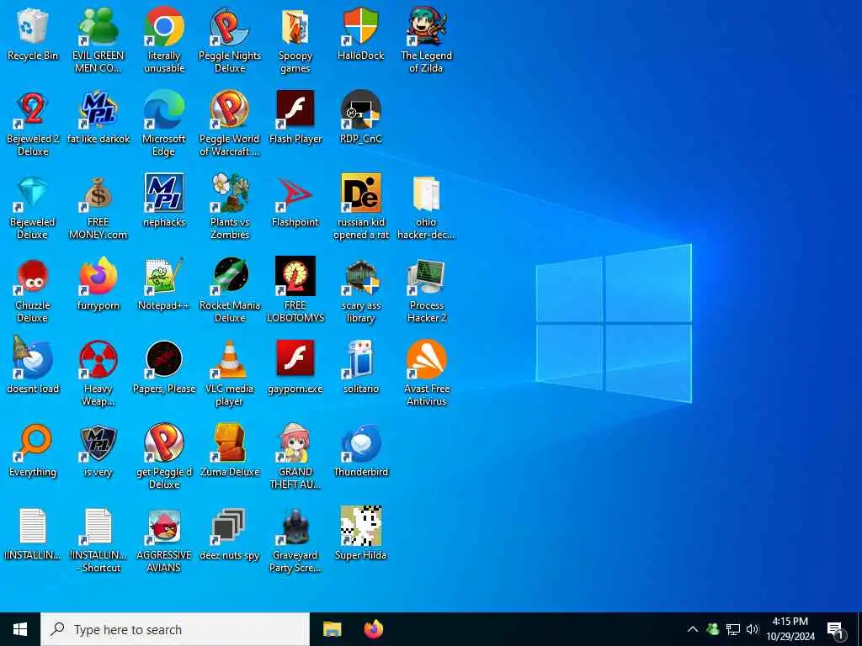Click the scary ass library icon

click(x=360, y=276)
